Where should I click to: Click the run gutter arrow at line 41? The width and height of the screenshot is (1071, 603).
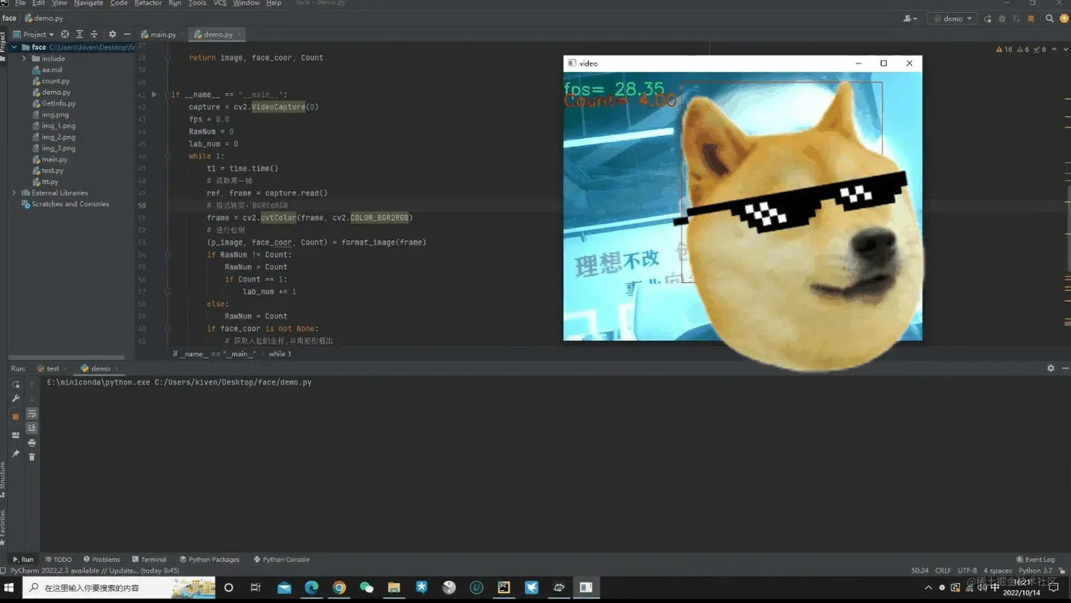coord(154,95)
